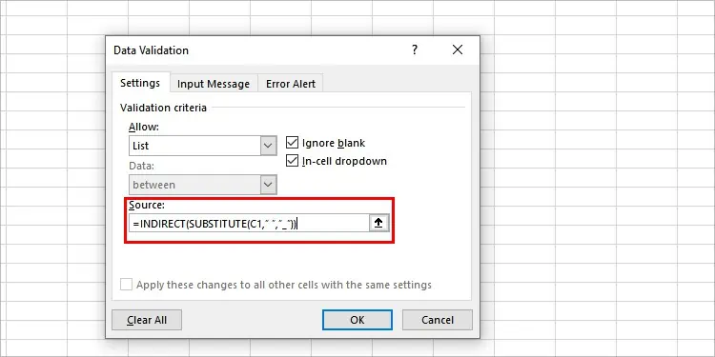
Task: Click the Clear All button
Action: click(x=147, y=320)
